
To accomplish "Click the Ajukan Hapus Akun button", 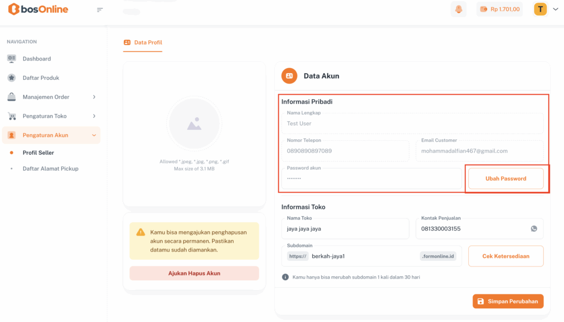I will click(x=194, y=273).
